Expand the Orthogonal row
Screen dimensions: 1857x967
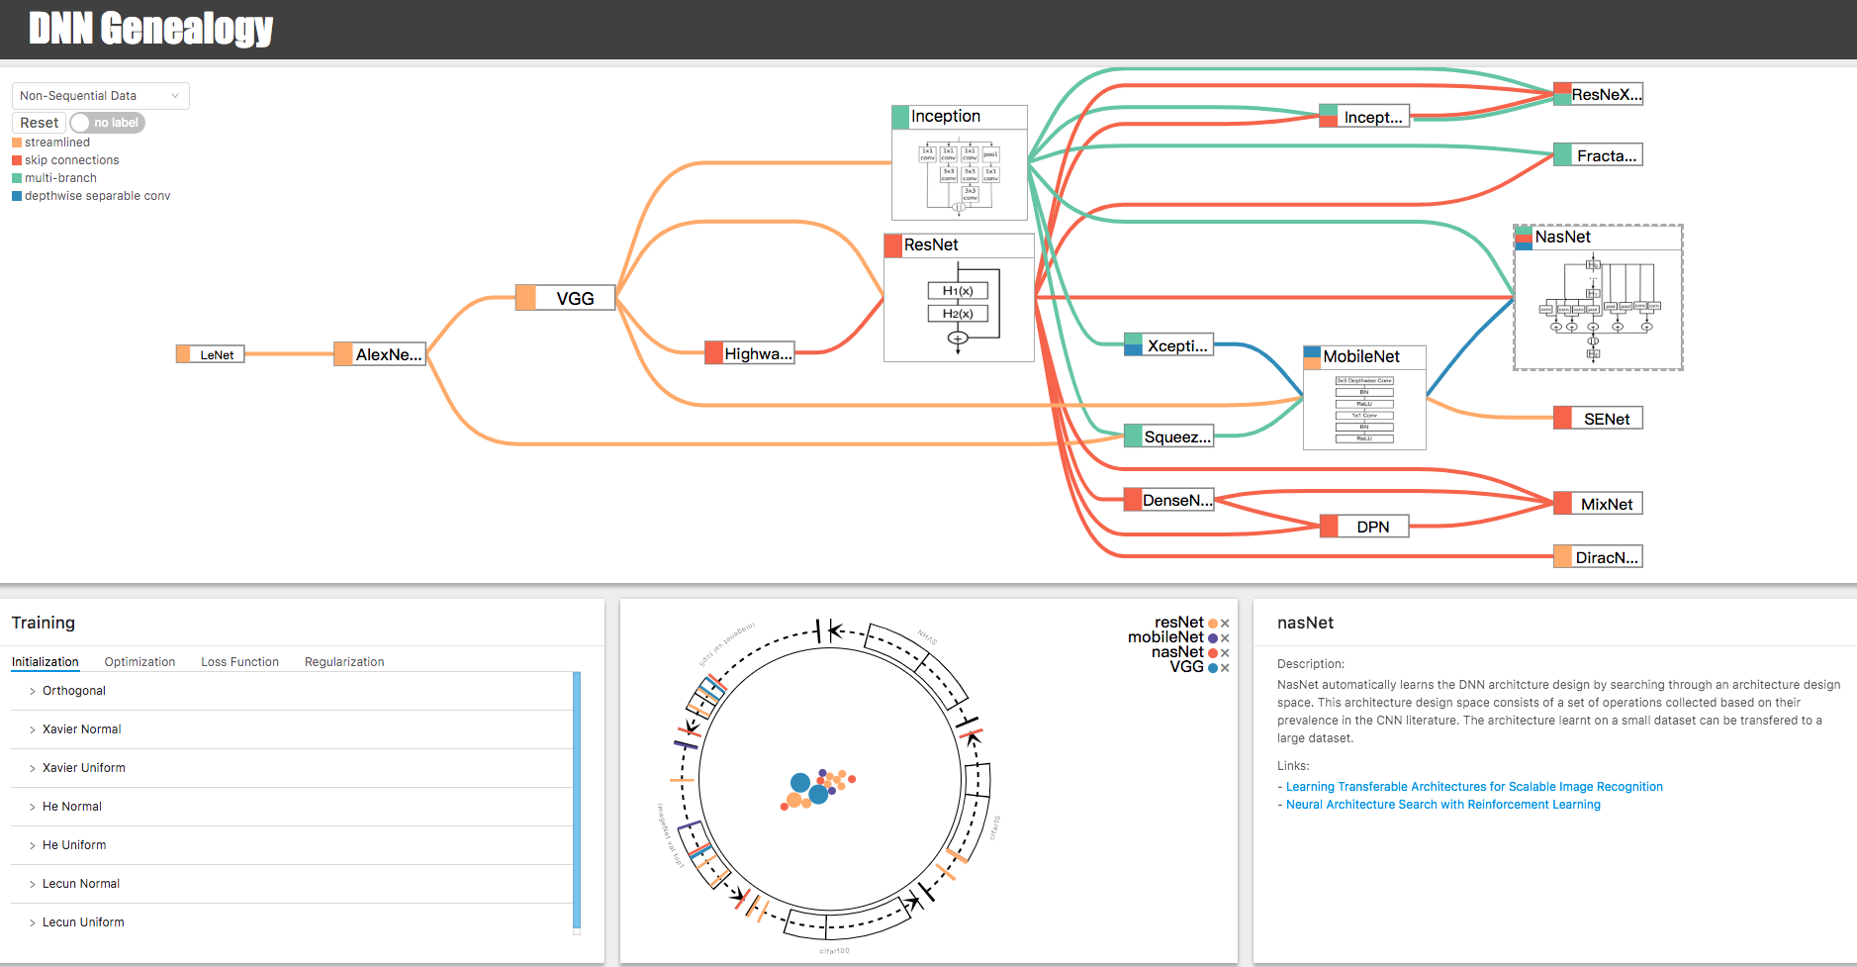(x=292, y=691)
